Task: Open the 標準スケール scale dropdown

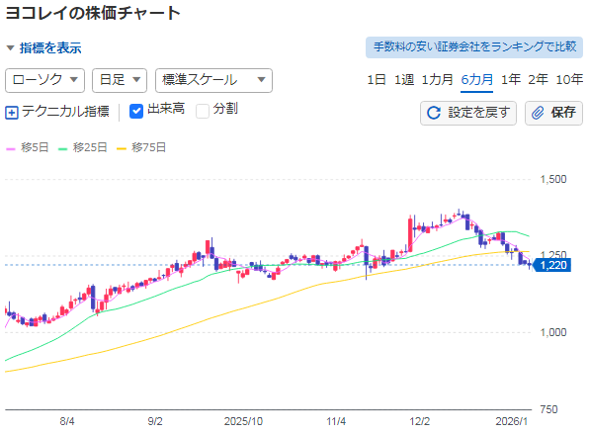Action: [213, 80]
